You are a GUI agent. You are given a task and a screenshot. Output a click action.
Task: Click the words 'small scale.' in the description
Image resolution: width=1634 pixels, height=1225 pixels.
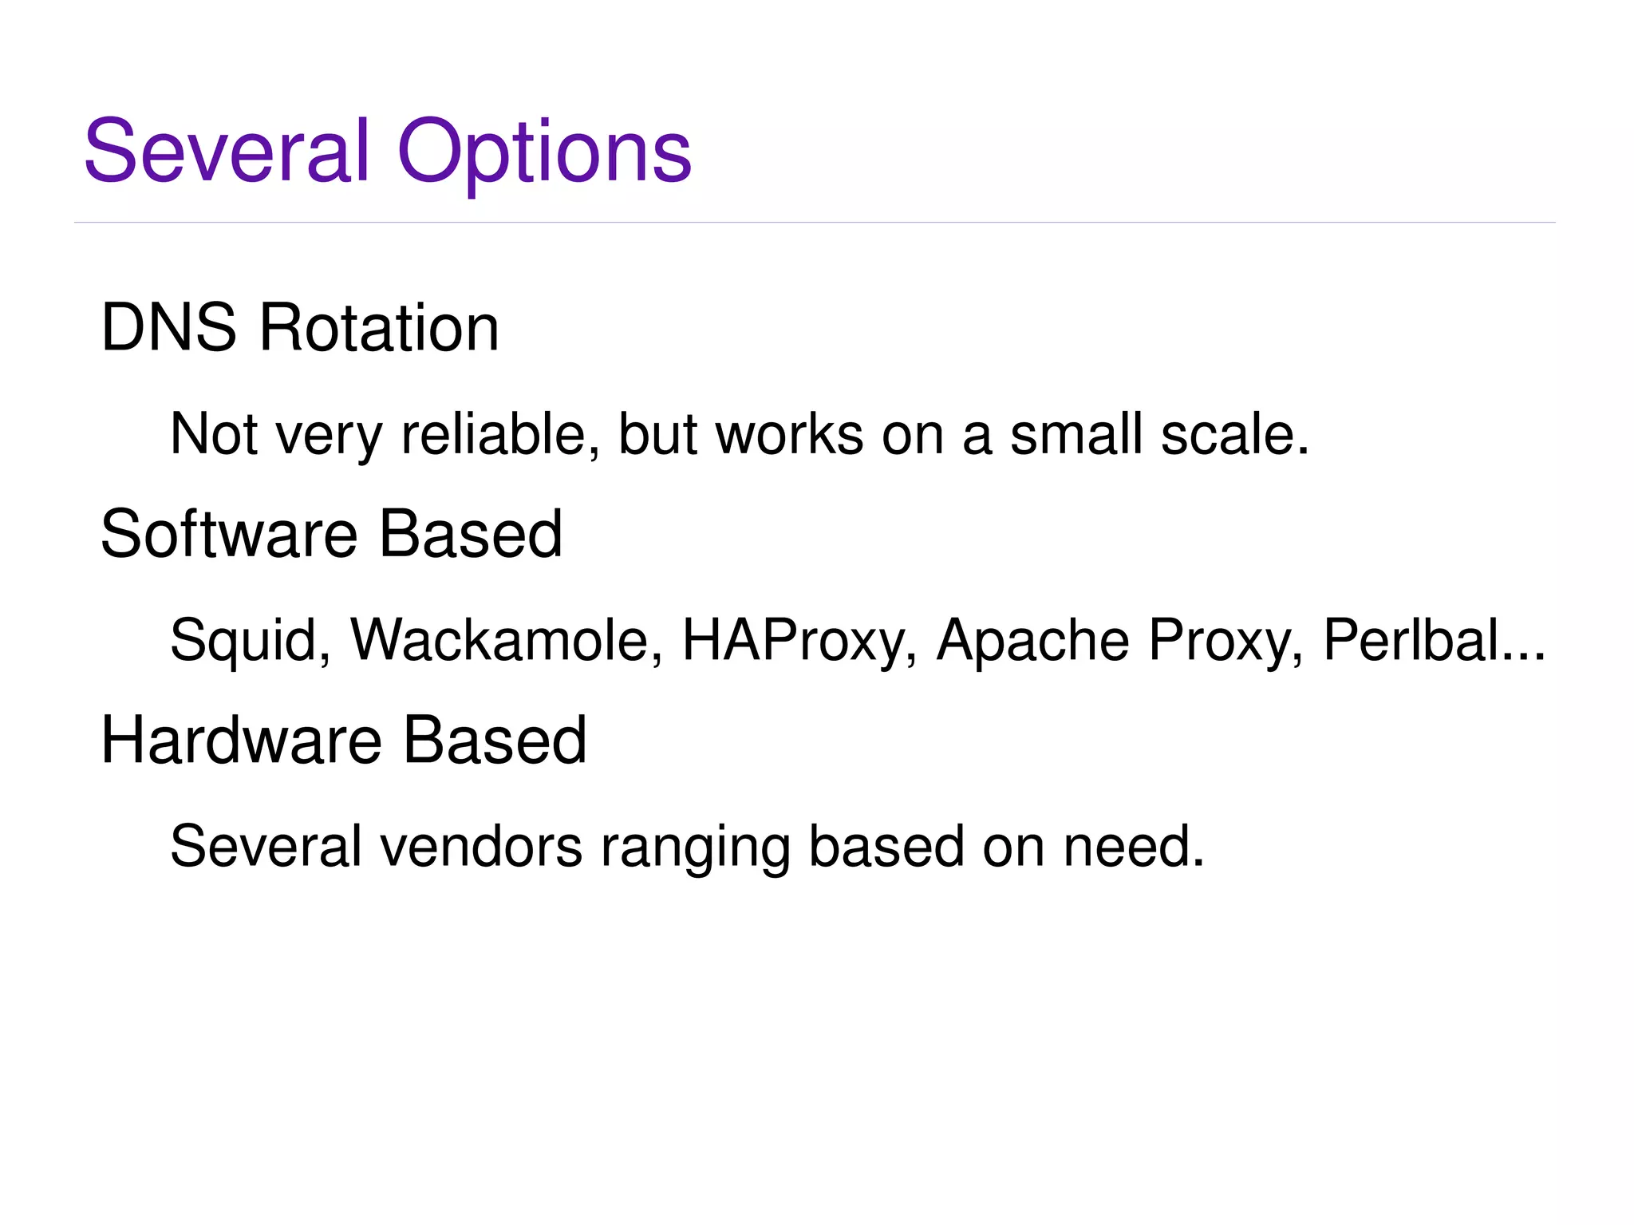point(1160,435)
